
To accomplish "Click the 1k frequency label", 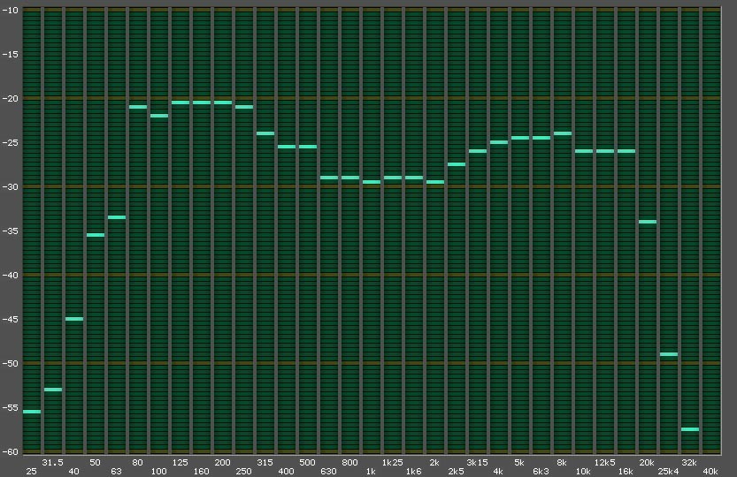I will 371,472.
